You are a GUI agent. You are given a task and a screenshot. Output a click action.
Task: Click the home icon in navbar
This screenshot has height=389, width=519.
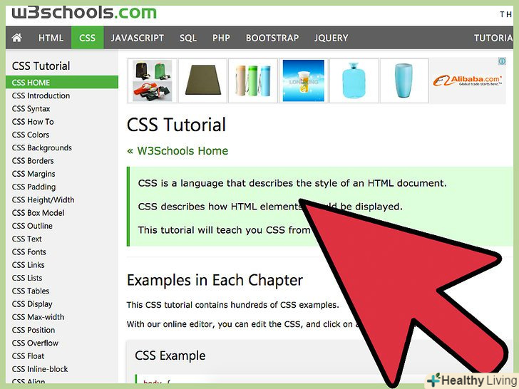tap(17, 38)
